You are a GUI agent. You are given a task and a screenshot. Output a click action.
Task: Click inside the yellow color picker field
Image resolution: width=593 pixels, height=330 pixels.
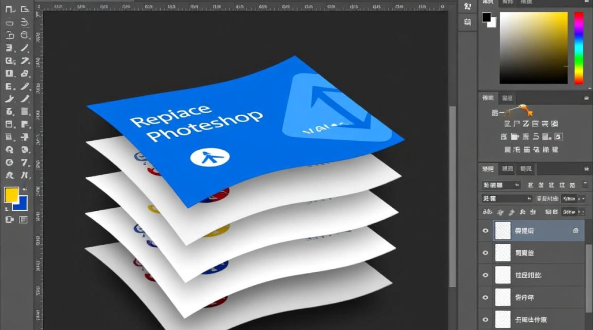(x=533, y=48)
